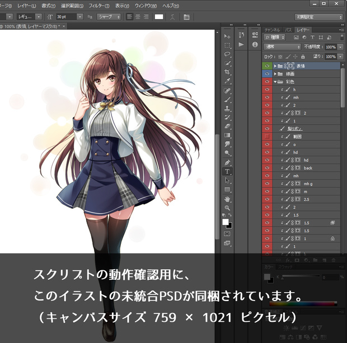Select the Pen tool
Screen dimensions: 347x343
(227, 162)
